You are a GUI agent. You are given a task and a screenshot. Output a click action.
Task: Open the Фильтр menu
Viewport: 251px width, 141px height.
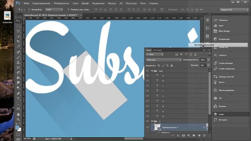tap(112, 3)
